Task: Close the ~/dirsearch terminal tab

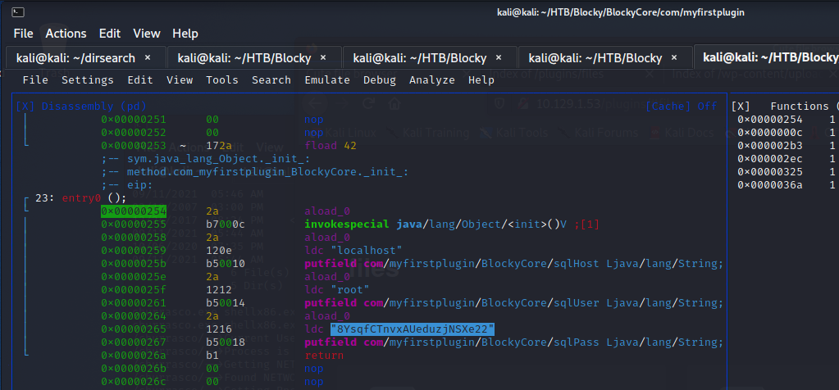Action: (x=148, y=58)
